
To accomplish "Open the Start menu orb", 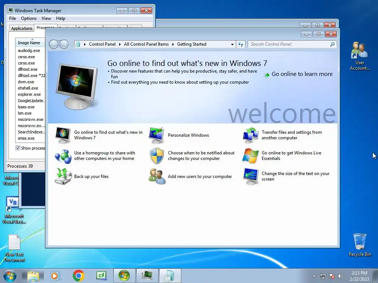I will coord(10,276).
